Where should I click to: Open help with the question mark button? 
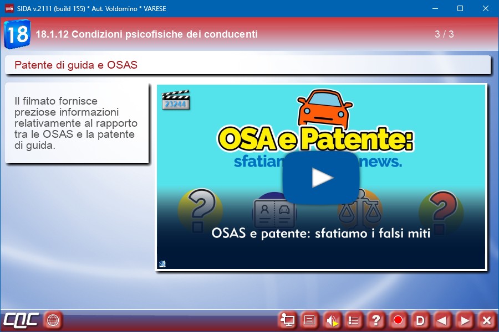(376, 320)
